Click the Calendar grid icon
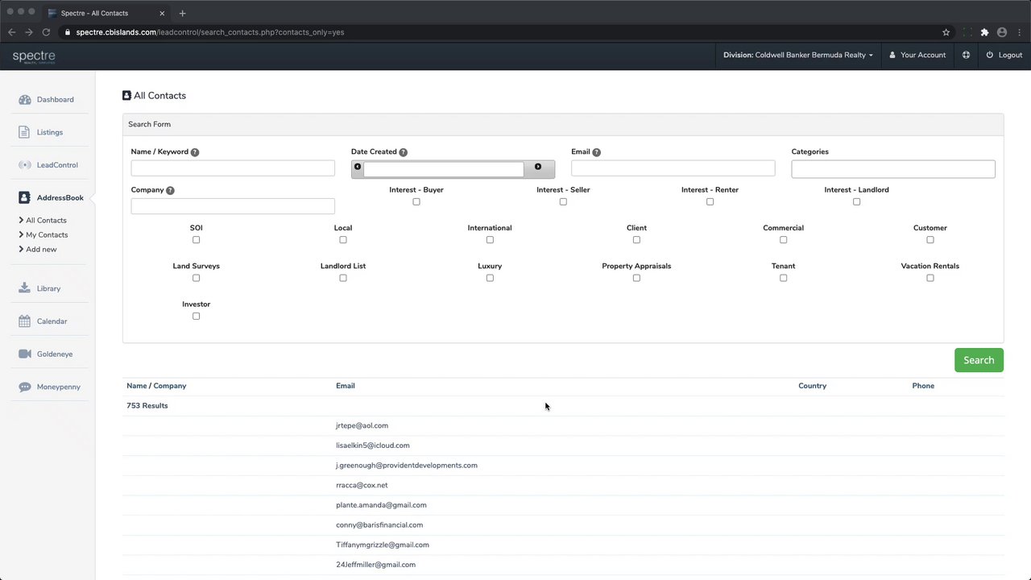The image size is (1031, 580). 24,321
